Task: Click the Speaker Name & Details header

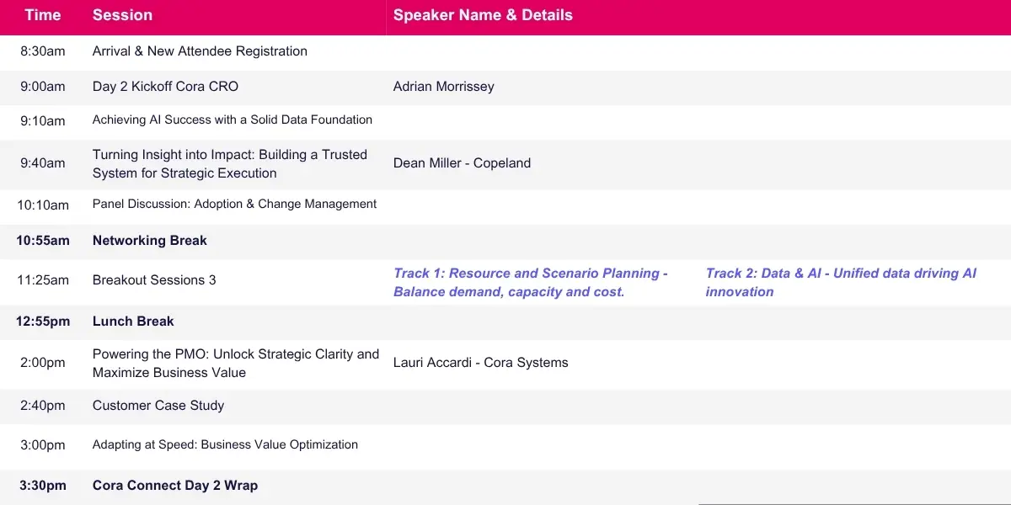Action: [483, 15]
